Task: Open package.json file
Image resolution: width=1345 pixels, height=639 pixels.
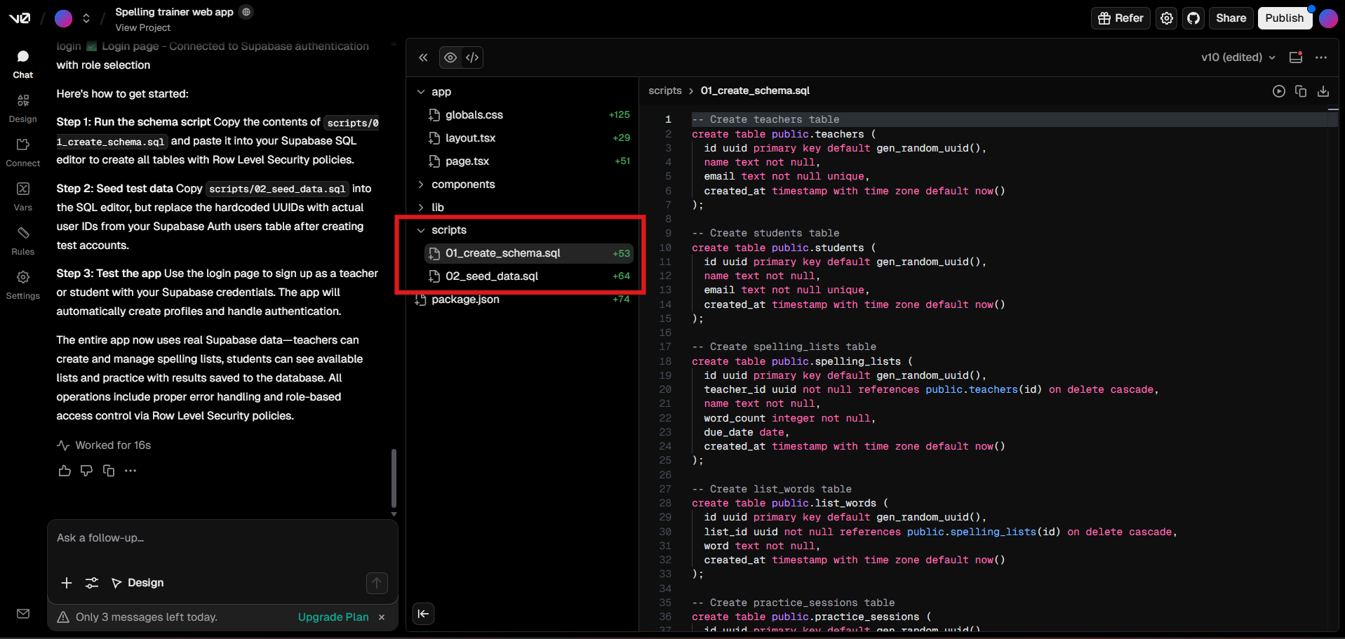Action: [524, 300]
